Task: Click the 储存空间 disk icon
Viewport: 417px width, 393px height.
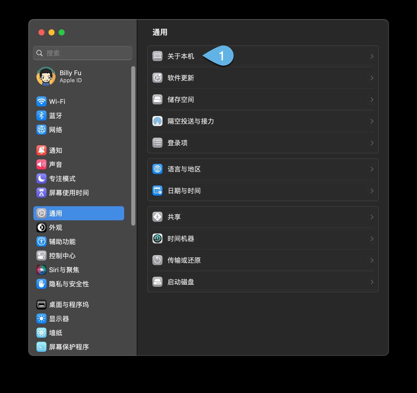Action: coord(157,100)
